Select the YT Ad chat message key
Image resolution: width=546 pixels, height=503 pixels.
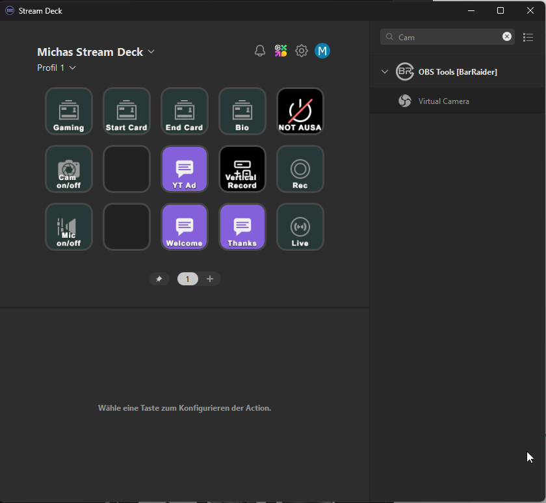pyautogui.click(x=184, y=169)
